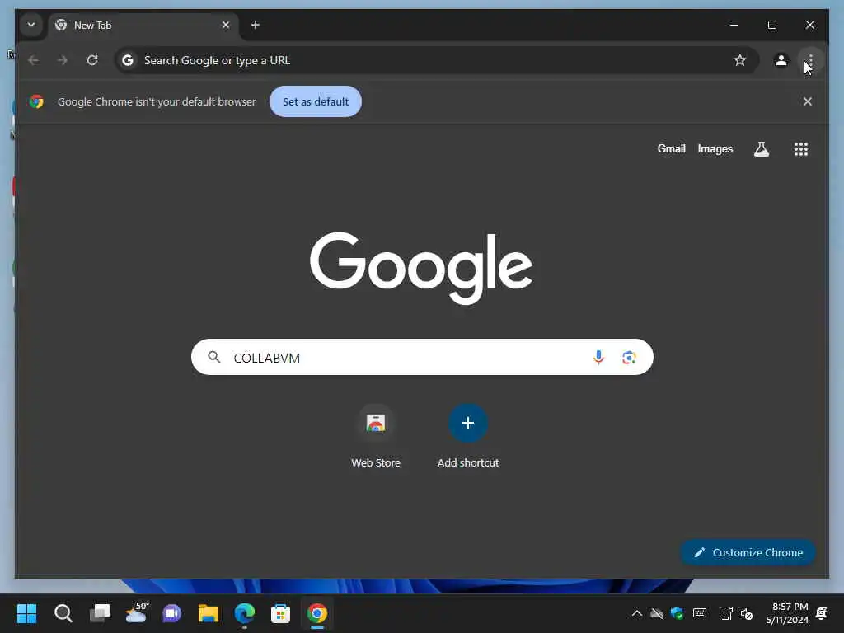Bookmark this tab with the star icon
The height and width of the screenshot is (633, 844).
[x=740, y=60]
